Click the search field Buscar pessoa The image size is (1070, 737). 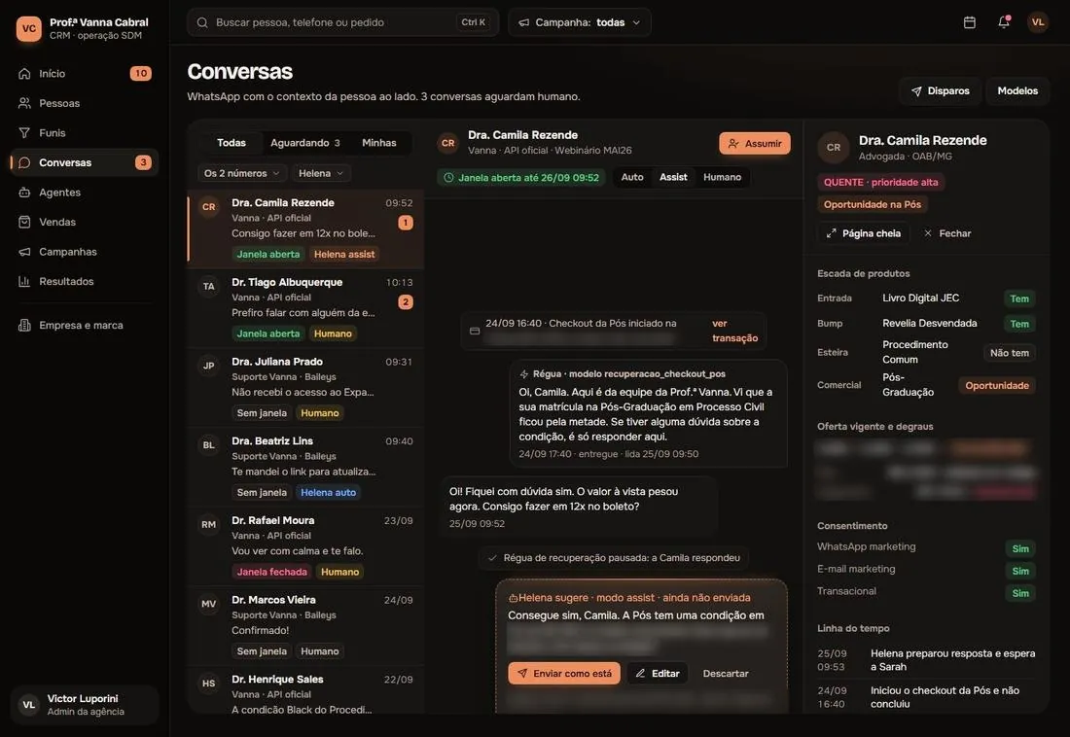342,22
